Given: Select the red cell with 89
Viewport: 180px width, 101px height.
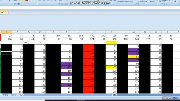Looking at the screenshot, I should (89, 64).
